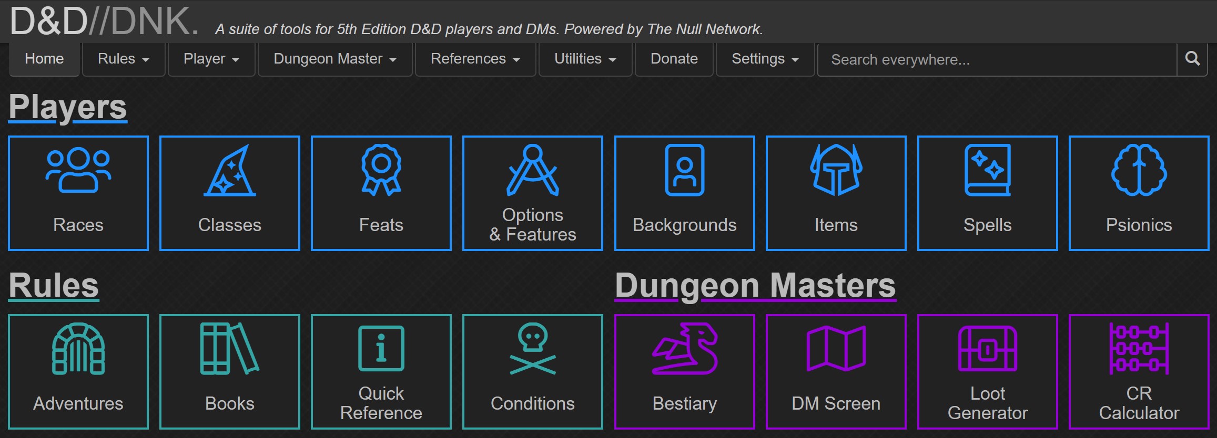Open Backgrounds via ID card icon
The width and height of the screenshot is (1217, 438).
(x=684, y=170)
